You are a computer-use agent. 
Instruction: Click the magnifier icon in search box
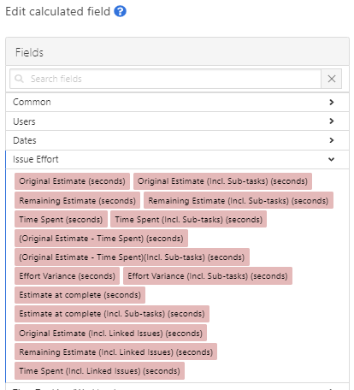19,79
